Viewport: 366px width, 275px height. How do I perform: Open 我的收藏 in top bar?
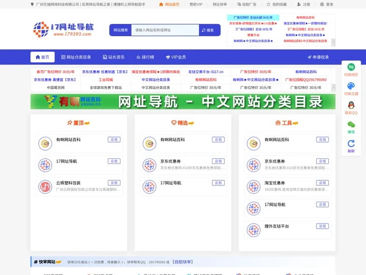(277, 4)
